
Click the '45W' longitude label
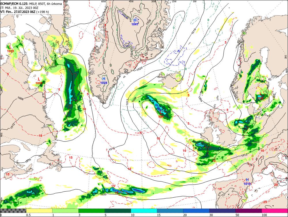pyautogui.click(x=131, y=1)
